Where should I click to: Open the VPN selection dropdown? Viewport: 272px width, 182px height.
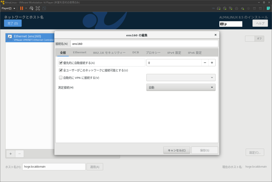pyautogui.click(x=181, y=78)
